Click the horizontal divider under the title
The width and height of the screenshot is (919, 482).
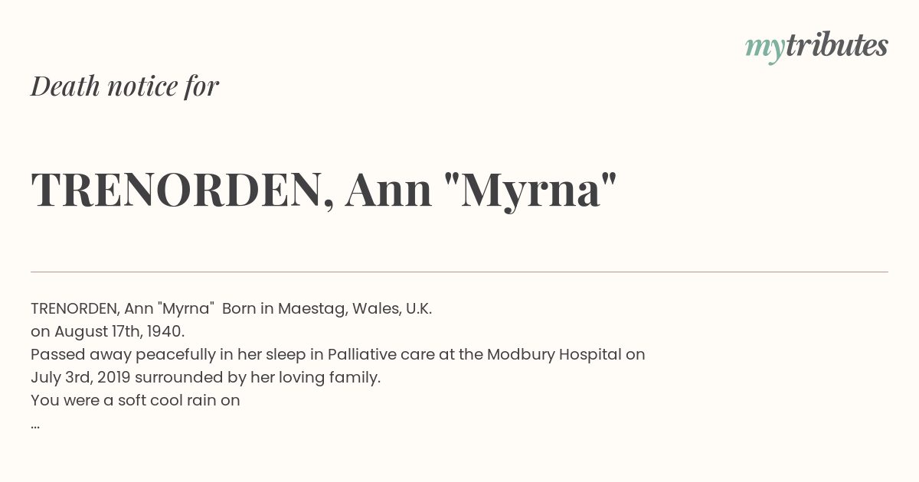pos(459,272)
